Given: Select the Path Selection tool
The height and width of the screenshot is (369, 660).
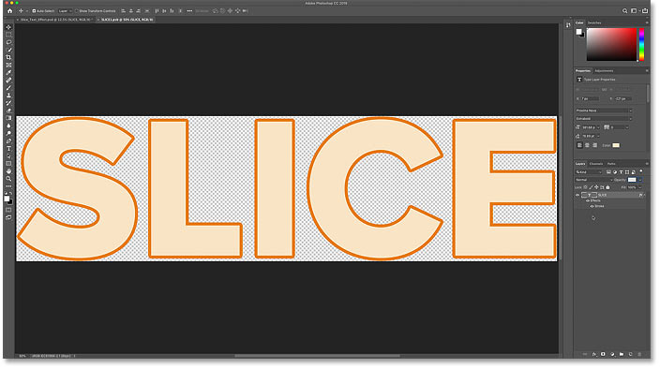Looking at the screenshot, I should tap(8, 155).
